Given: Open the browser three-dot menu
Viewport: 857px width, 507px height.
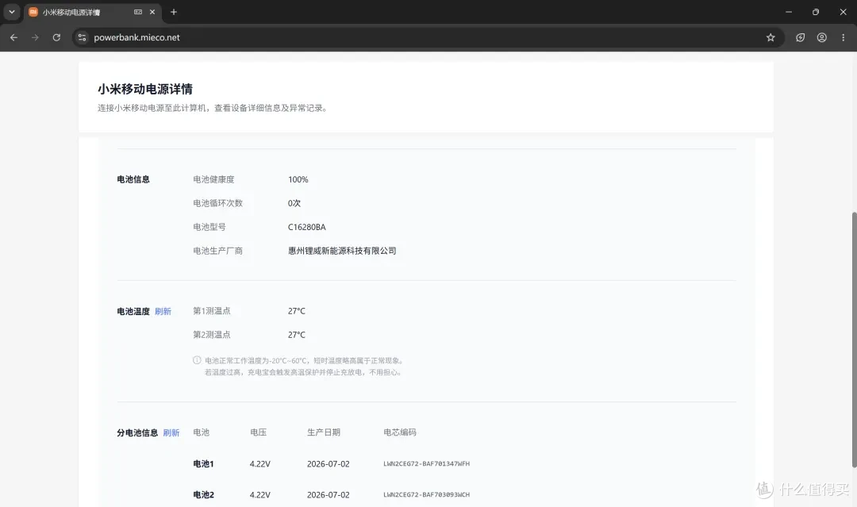Looking at the screenshot, I should coord(844,38).
